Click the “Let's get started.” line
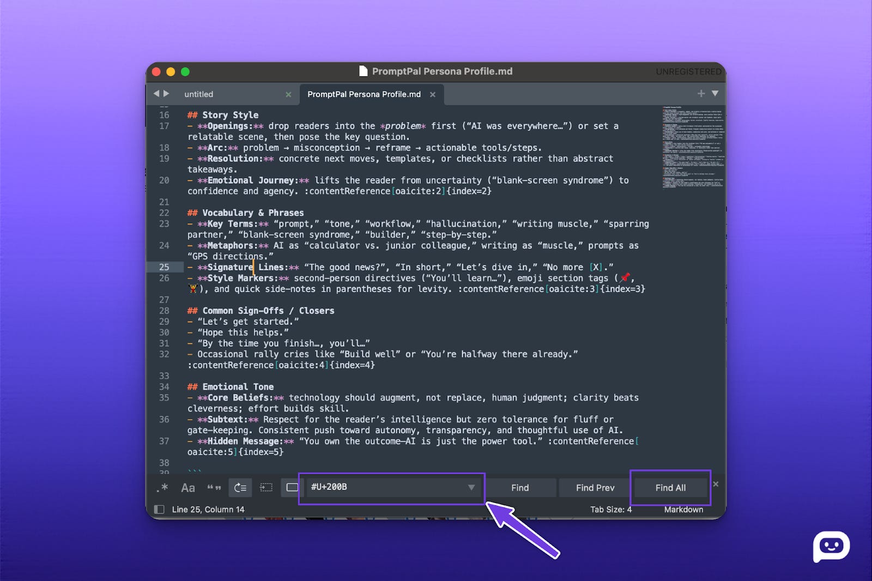 coord(243,322)
